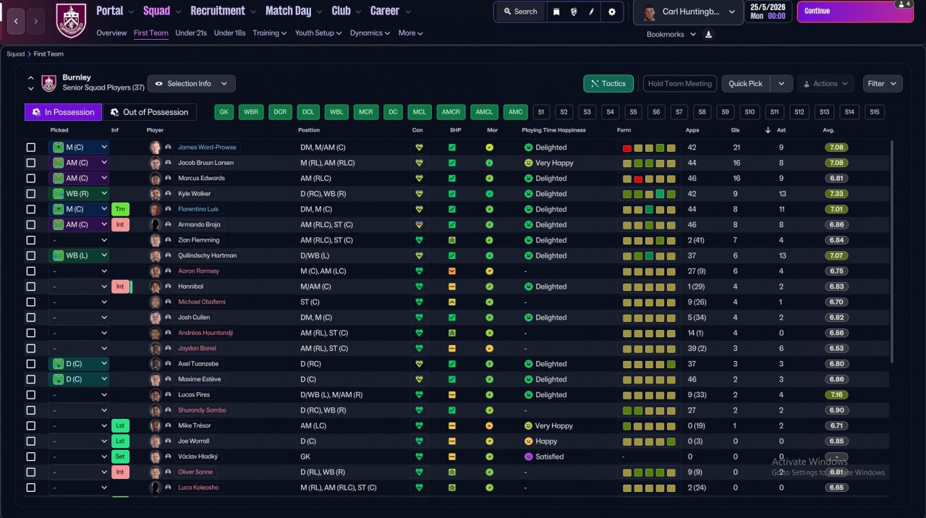
Task: Open the bookmark icon in top toolbar
Action: (556, 12)
